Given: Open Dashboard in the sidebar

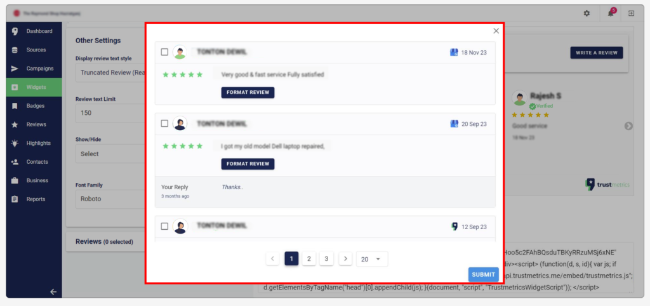Looking at the screenshot, I should point(34,31).
